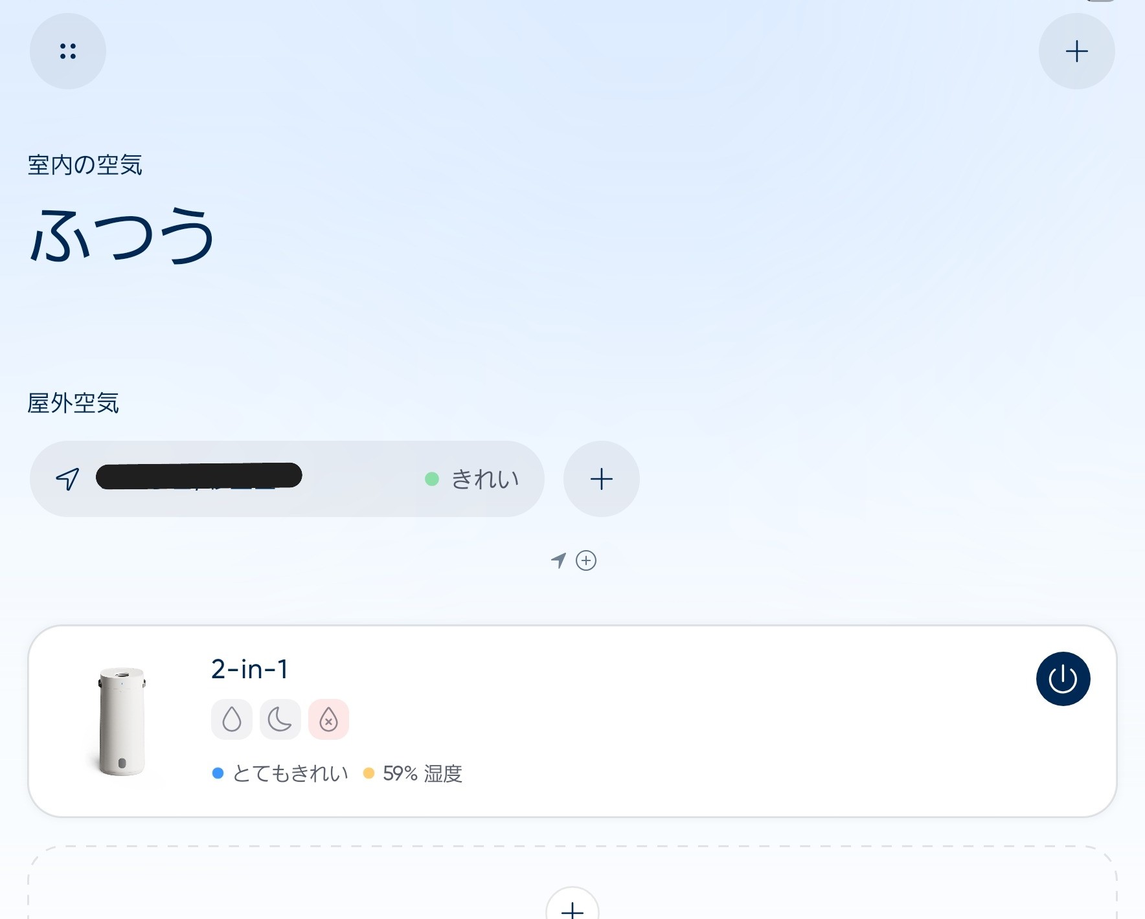The height and width of the screenshot is (919, 1145).
Task: Toggle the 2-in-1 device power button
Action: [1063, 679]
